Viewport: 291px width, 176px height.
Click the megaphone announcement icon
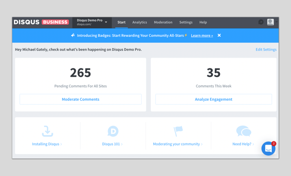point(73,35)
